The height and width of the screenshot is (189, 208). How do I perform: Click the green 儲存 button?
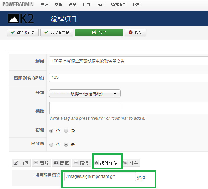[x=99, y=32]
